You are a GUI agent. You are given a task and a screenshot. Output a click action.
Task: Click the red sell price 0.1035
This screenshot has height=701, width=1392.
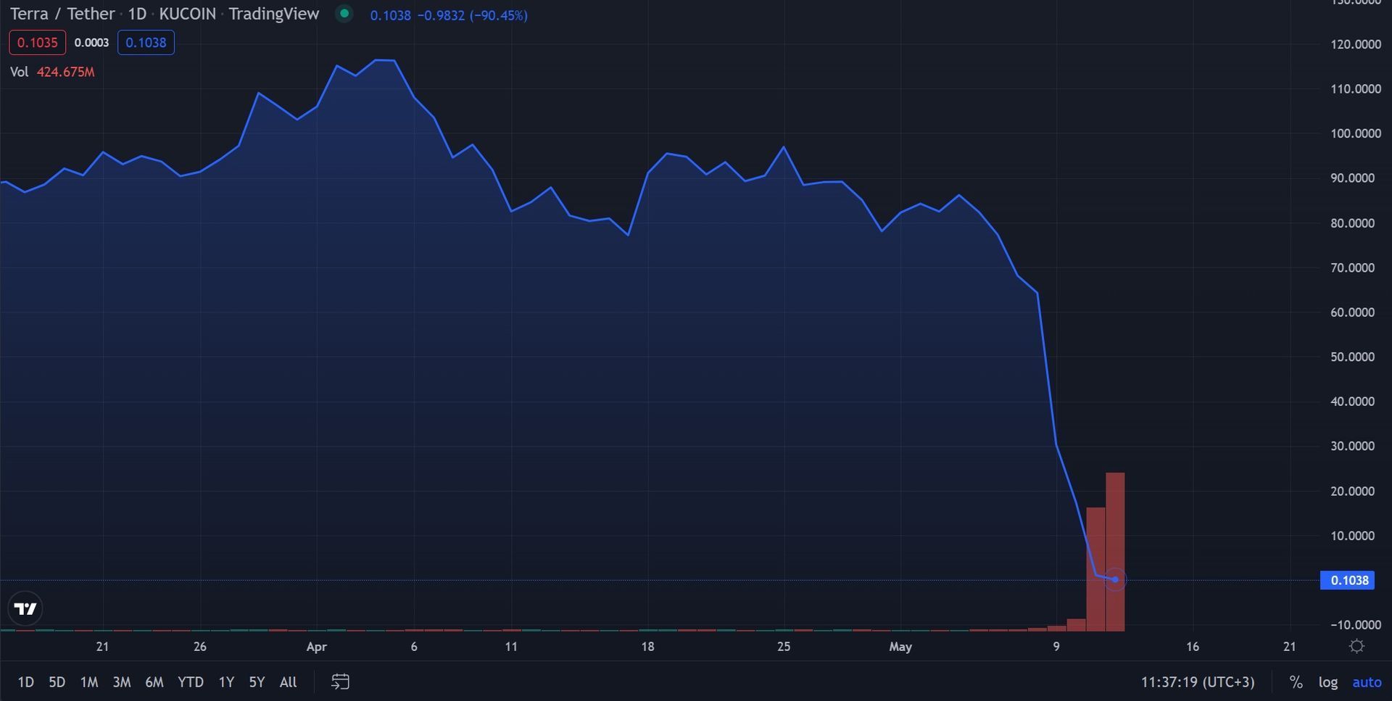coord(37,43)
